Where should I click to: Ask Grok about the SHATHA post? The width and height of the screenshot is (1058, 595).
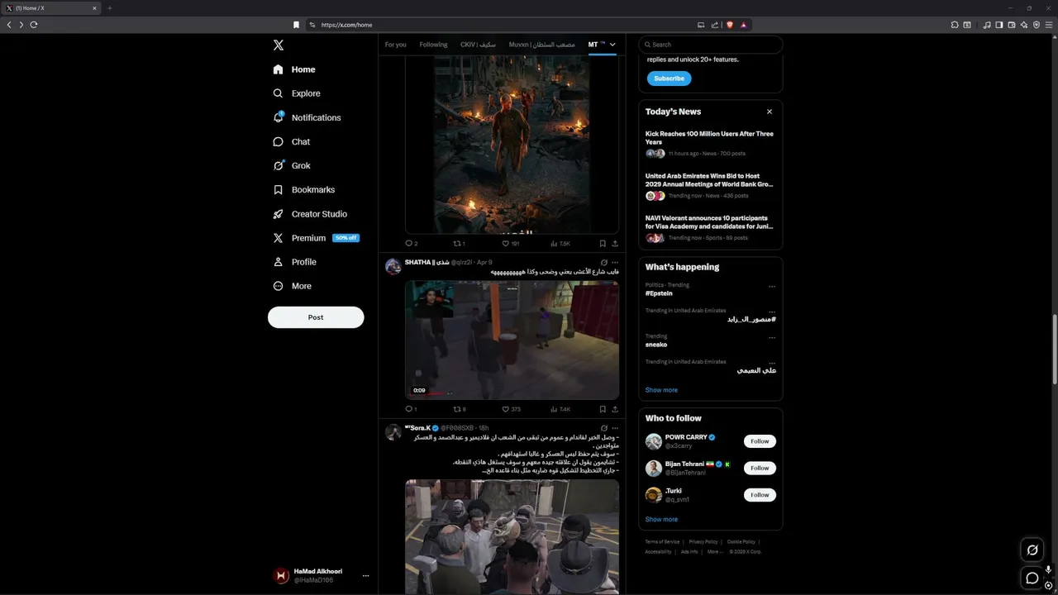(603, 262)
